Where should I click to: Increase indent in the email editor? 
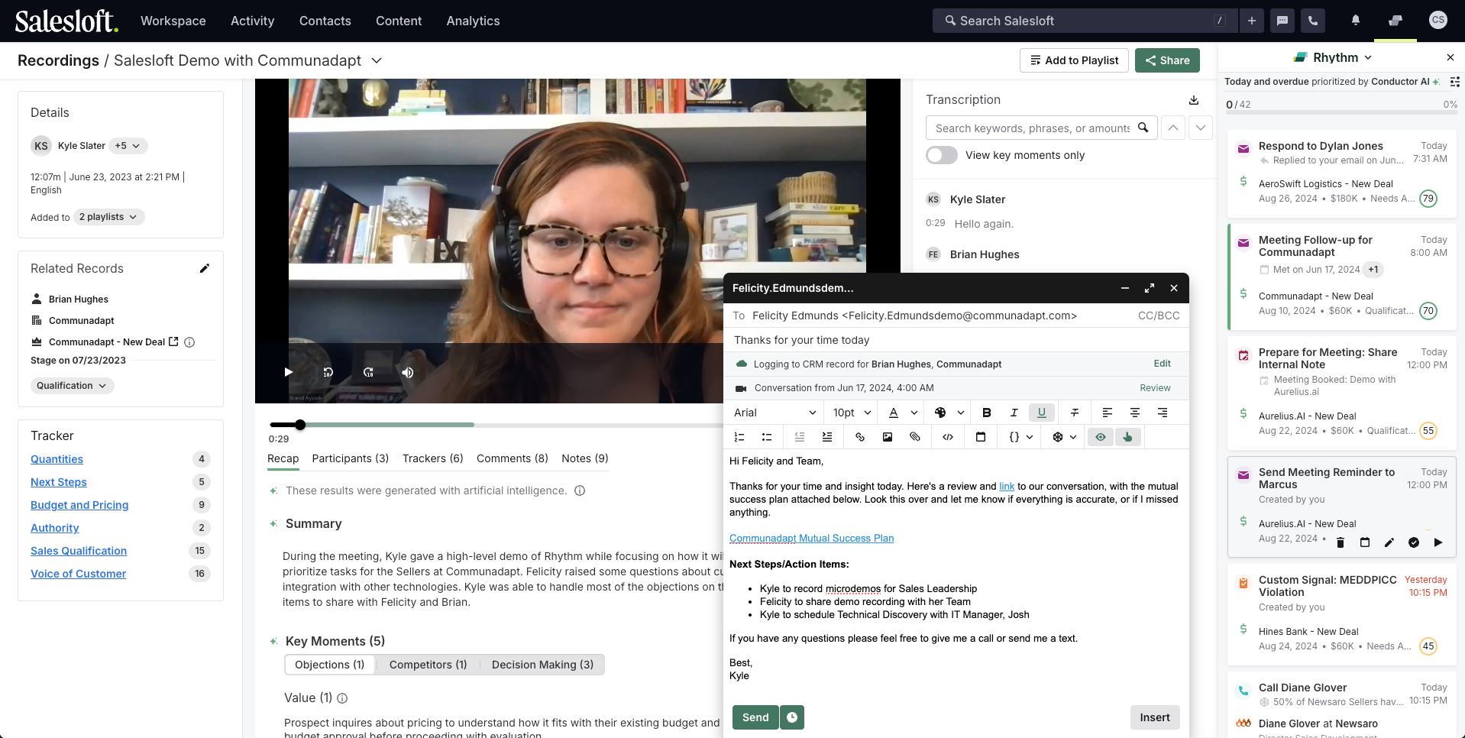pyautogui.click(x=827, y=437)
